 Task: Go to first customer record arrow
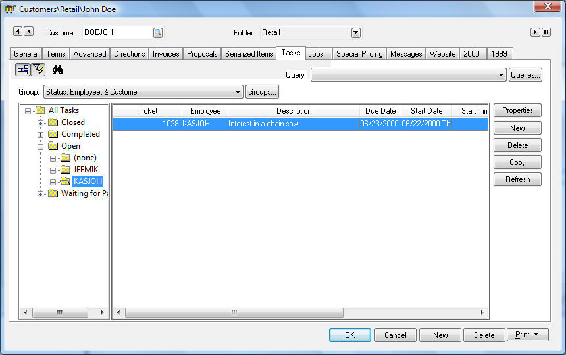click(x=18, y=32)
